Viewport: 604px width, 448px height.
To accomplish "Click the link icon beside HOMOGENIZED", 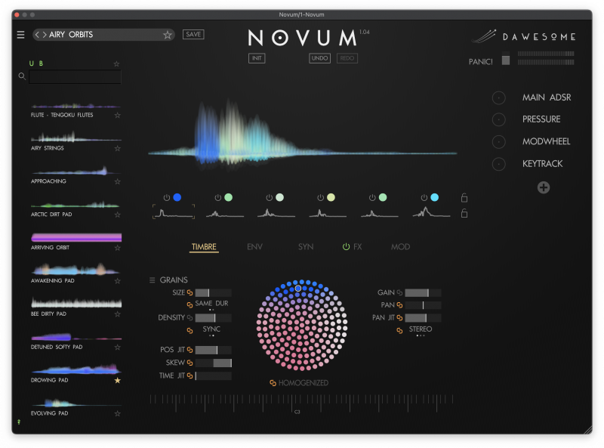I will (273, 383).
